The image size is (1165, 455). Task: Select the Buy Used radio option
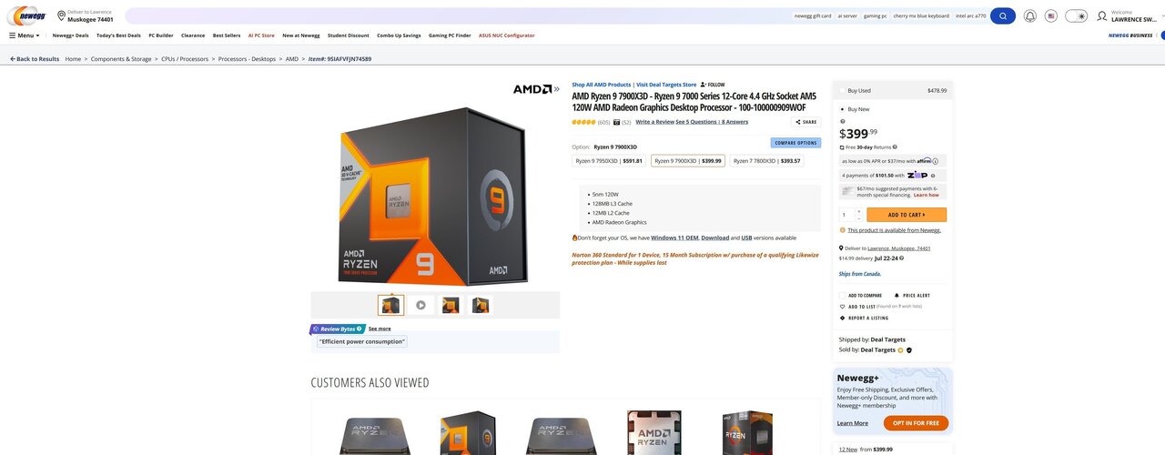click(842, 90)
